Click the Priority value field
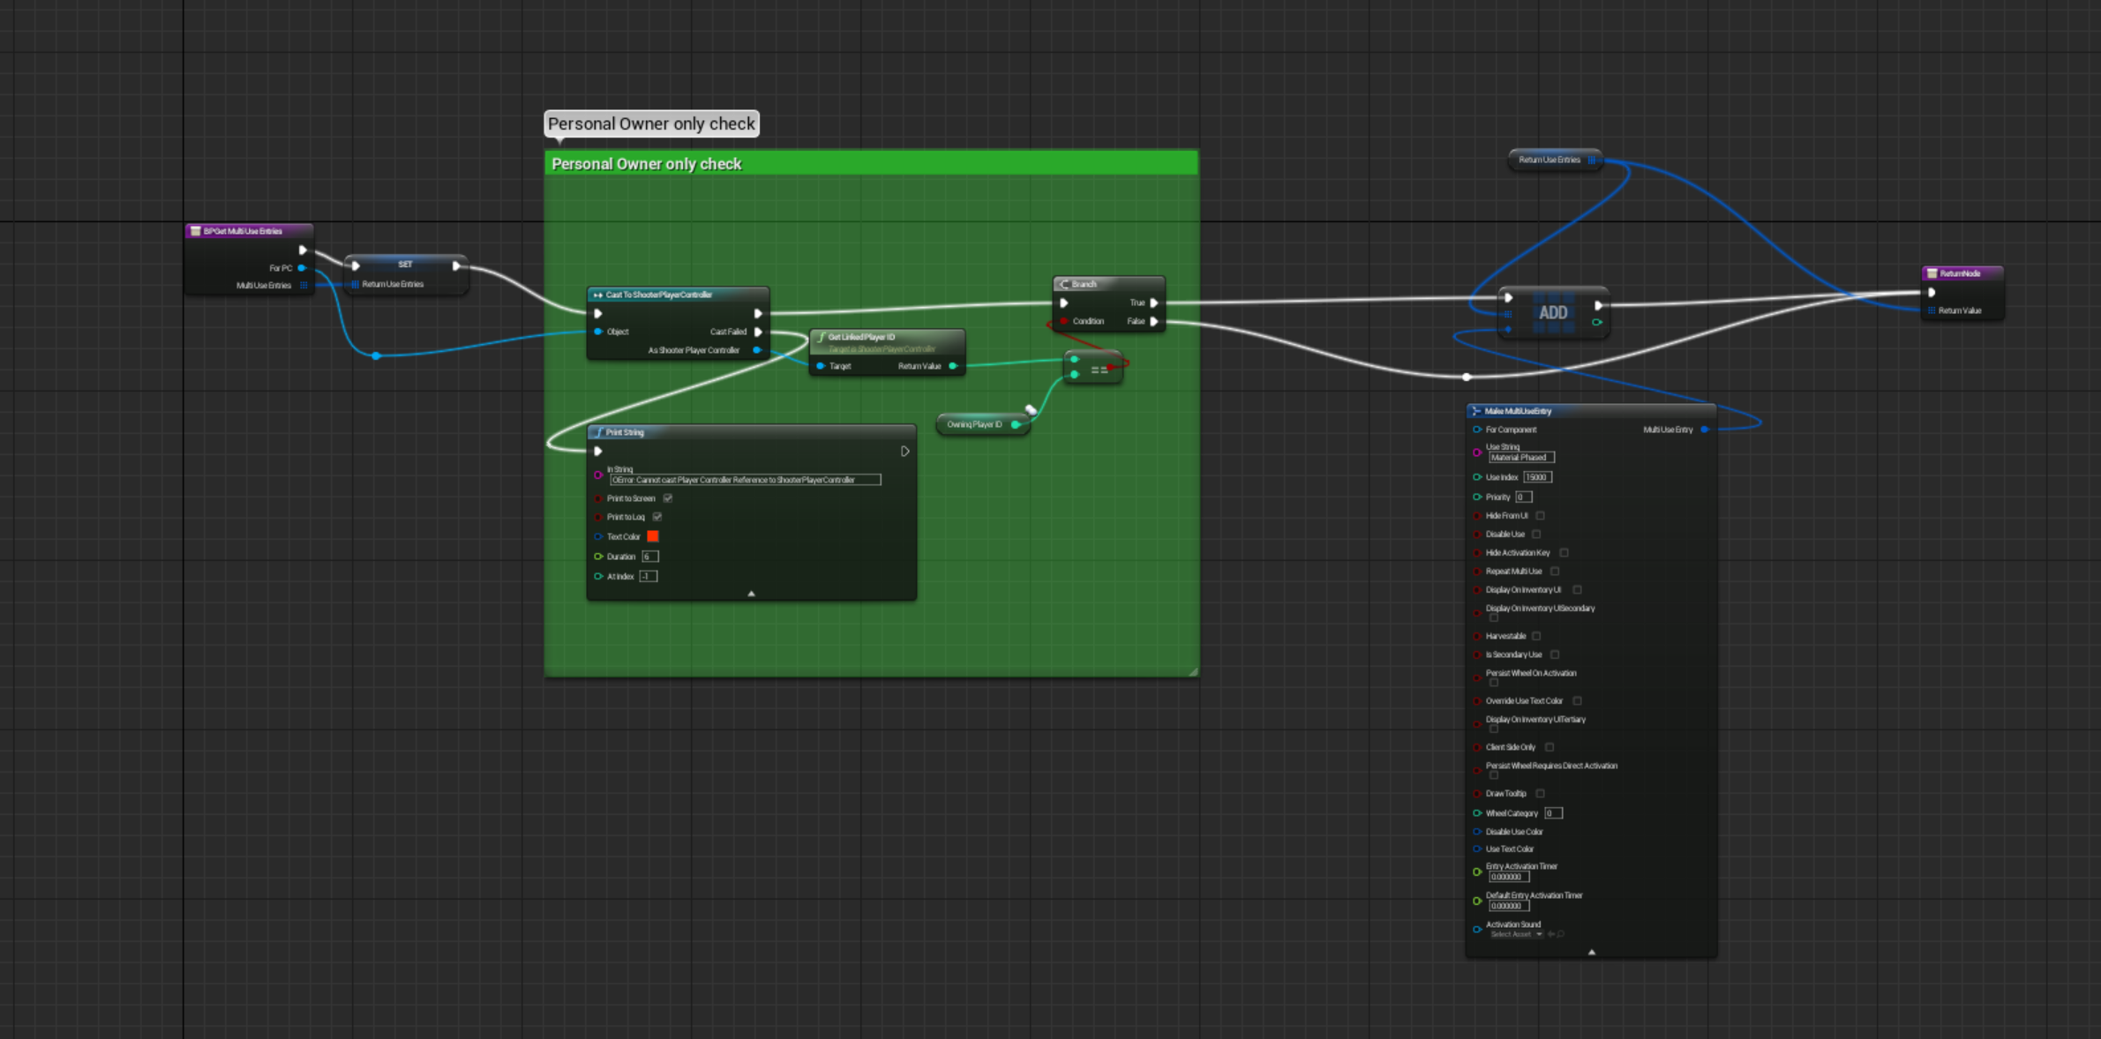This screenshot has width=2101, height=1039. [1524, 497]
